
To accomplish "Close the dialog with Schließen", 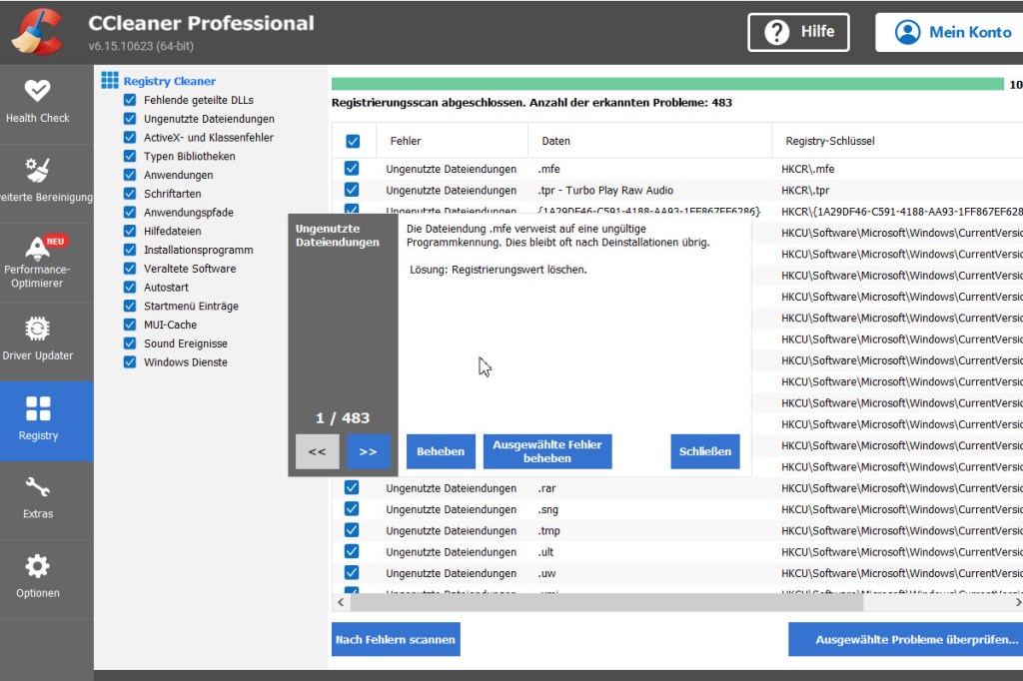I will point(704,451).
